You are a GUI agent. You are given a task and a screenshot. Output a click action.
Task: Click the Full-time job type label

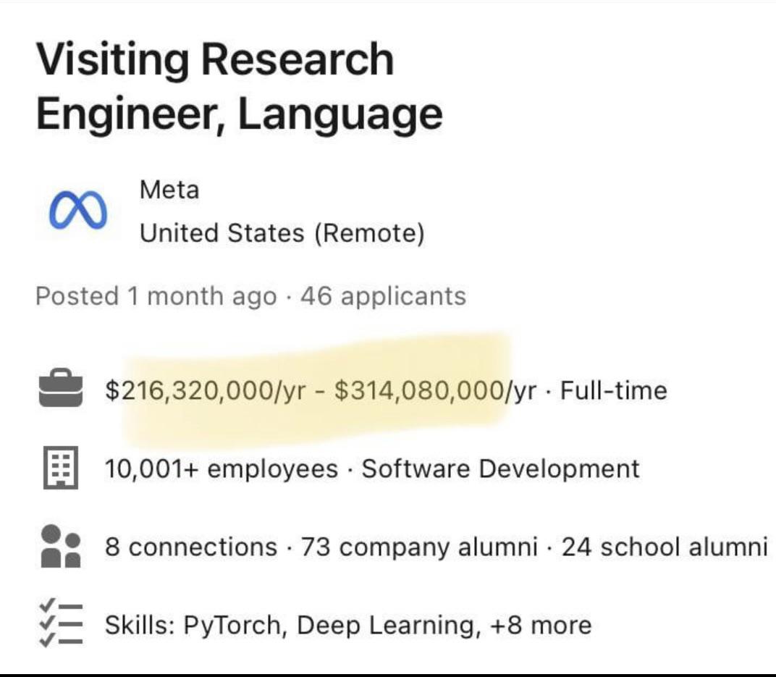coord(614,391)
